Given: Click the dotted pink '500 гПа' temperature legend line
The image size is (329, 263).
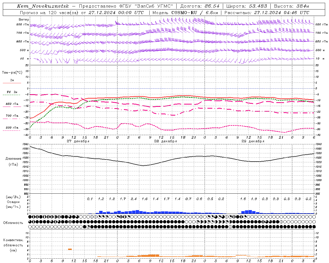Looking at the screenshot, I should pos(12,130).
